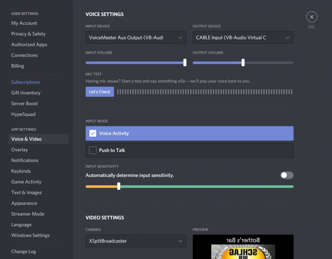This screenshot has width=332, height=259.
Task: Open the Input Device dropdown
Action: (x=136, y=38)
